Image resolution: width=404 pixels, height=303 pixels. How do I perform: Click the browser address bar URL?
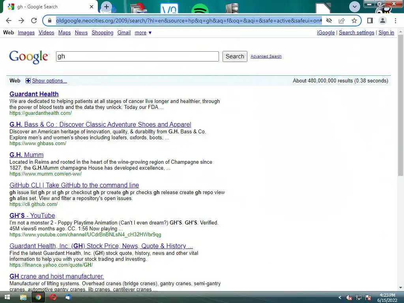pos(189,21)
